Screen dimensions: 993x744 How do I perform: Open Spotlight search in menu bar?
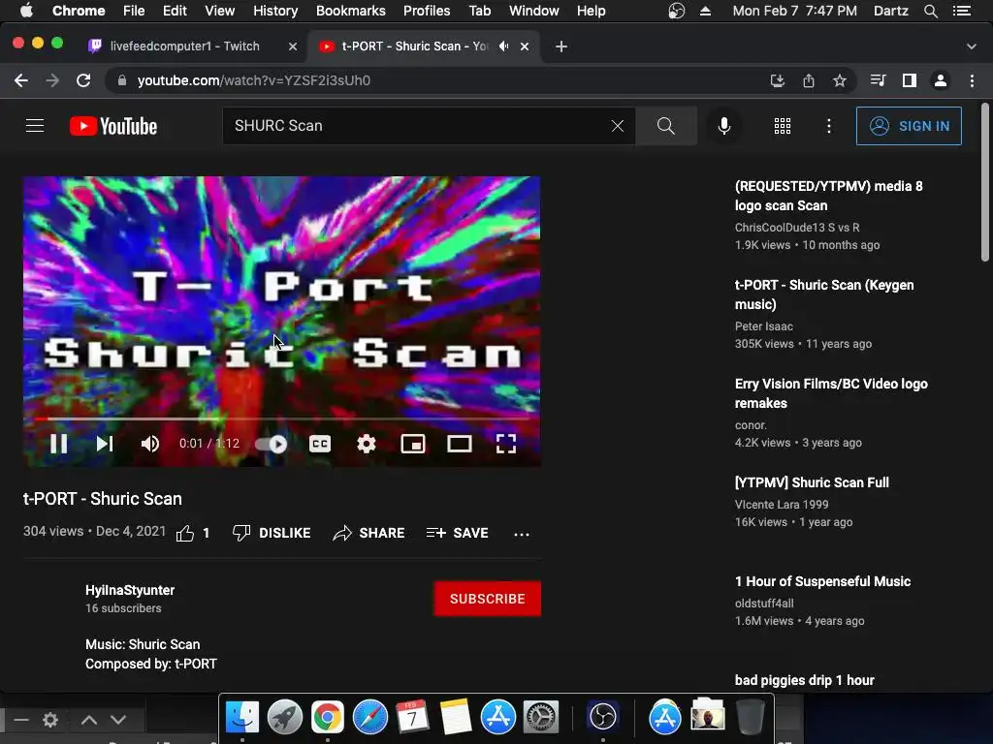point(930,11)
